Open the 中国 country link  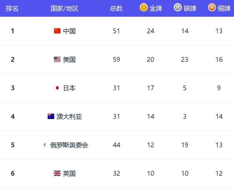pos(69,31)
